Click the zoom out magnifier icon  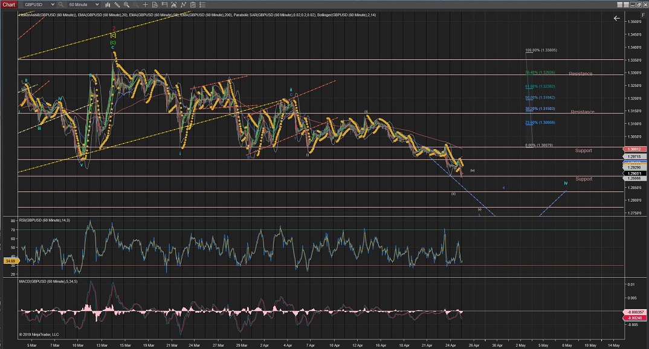pos(135,4)
